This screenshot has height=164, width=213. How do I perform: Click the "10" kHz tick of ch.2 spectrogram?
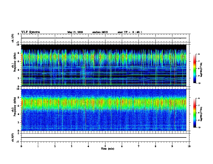18,89
